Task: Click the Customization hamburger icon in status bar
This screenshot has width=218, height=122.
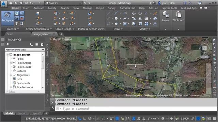Action: coord(215,119)
